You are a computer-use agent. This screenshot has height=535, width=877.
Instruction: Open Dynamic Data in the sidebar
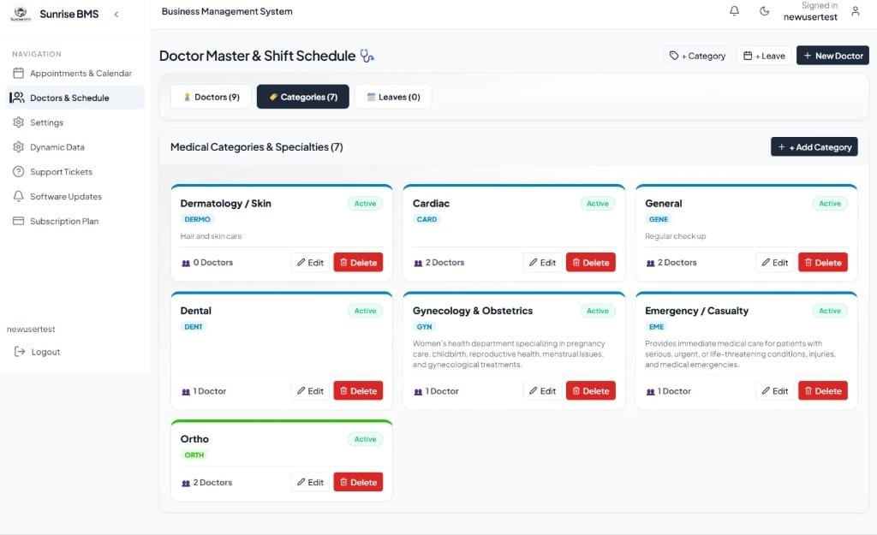pos(75,147)
